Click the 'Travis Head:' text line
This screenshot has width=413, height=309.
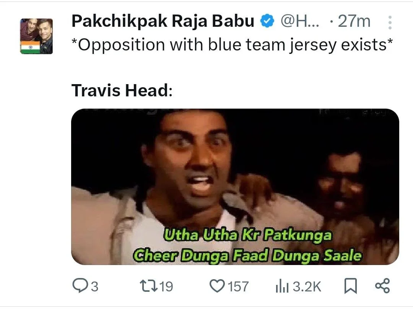122,90
